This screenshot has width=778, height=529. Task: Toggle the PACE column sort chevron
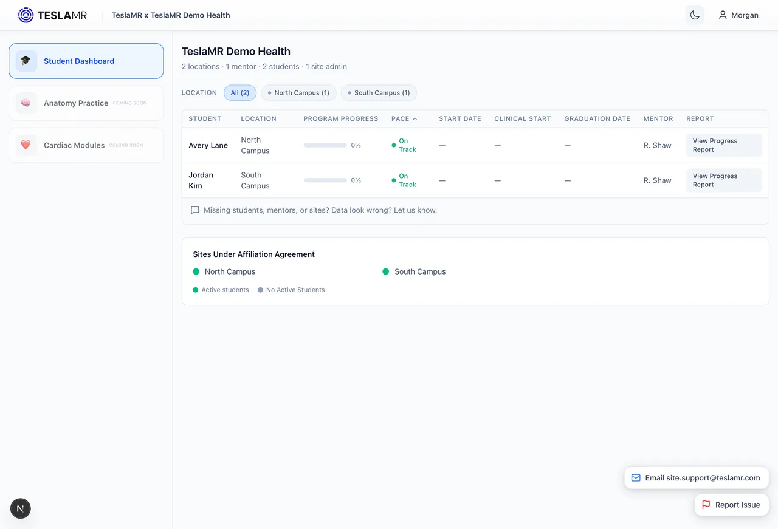click(414, 118)
